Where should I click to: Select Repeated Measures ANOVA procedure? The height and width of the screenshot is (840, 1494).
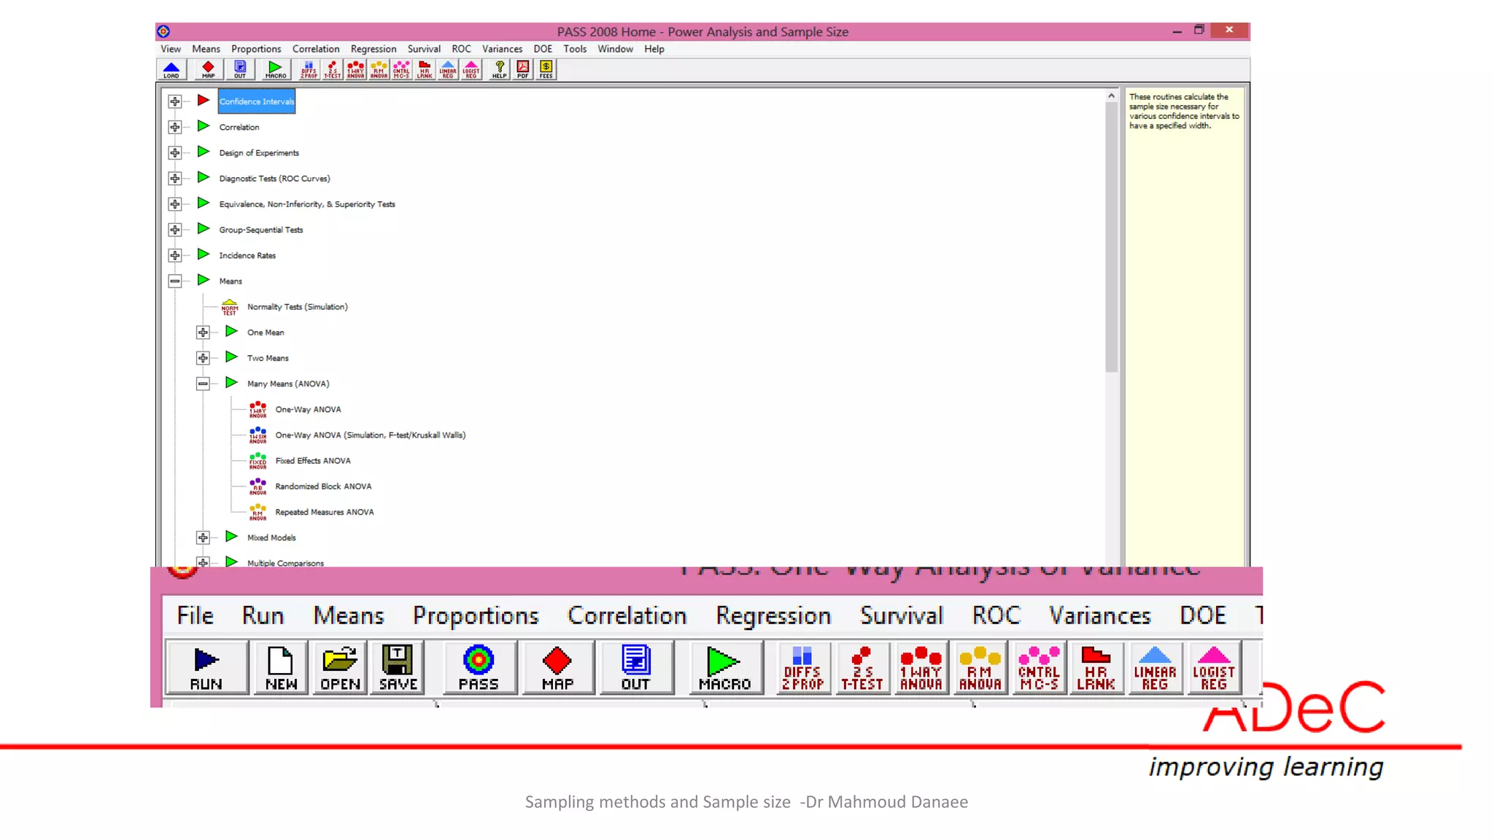click(324, 512)
